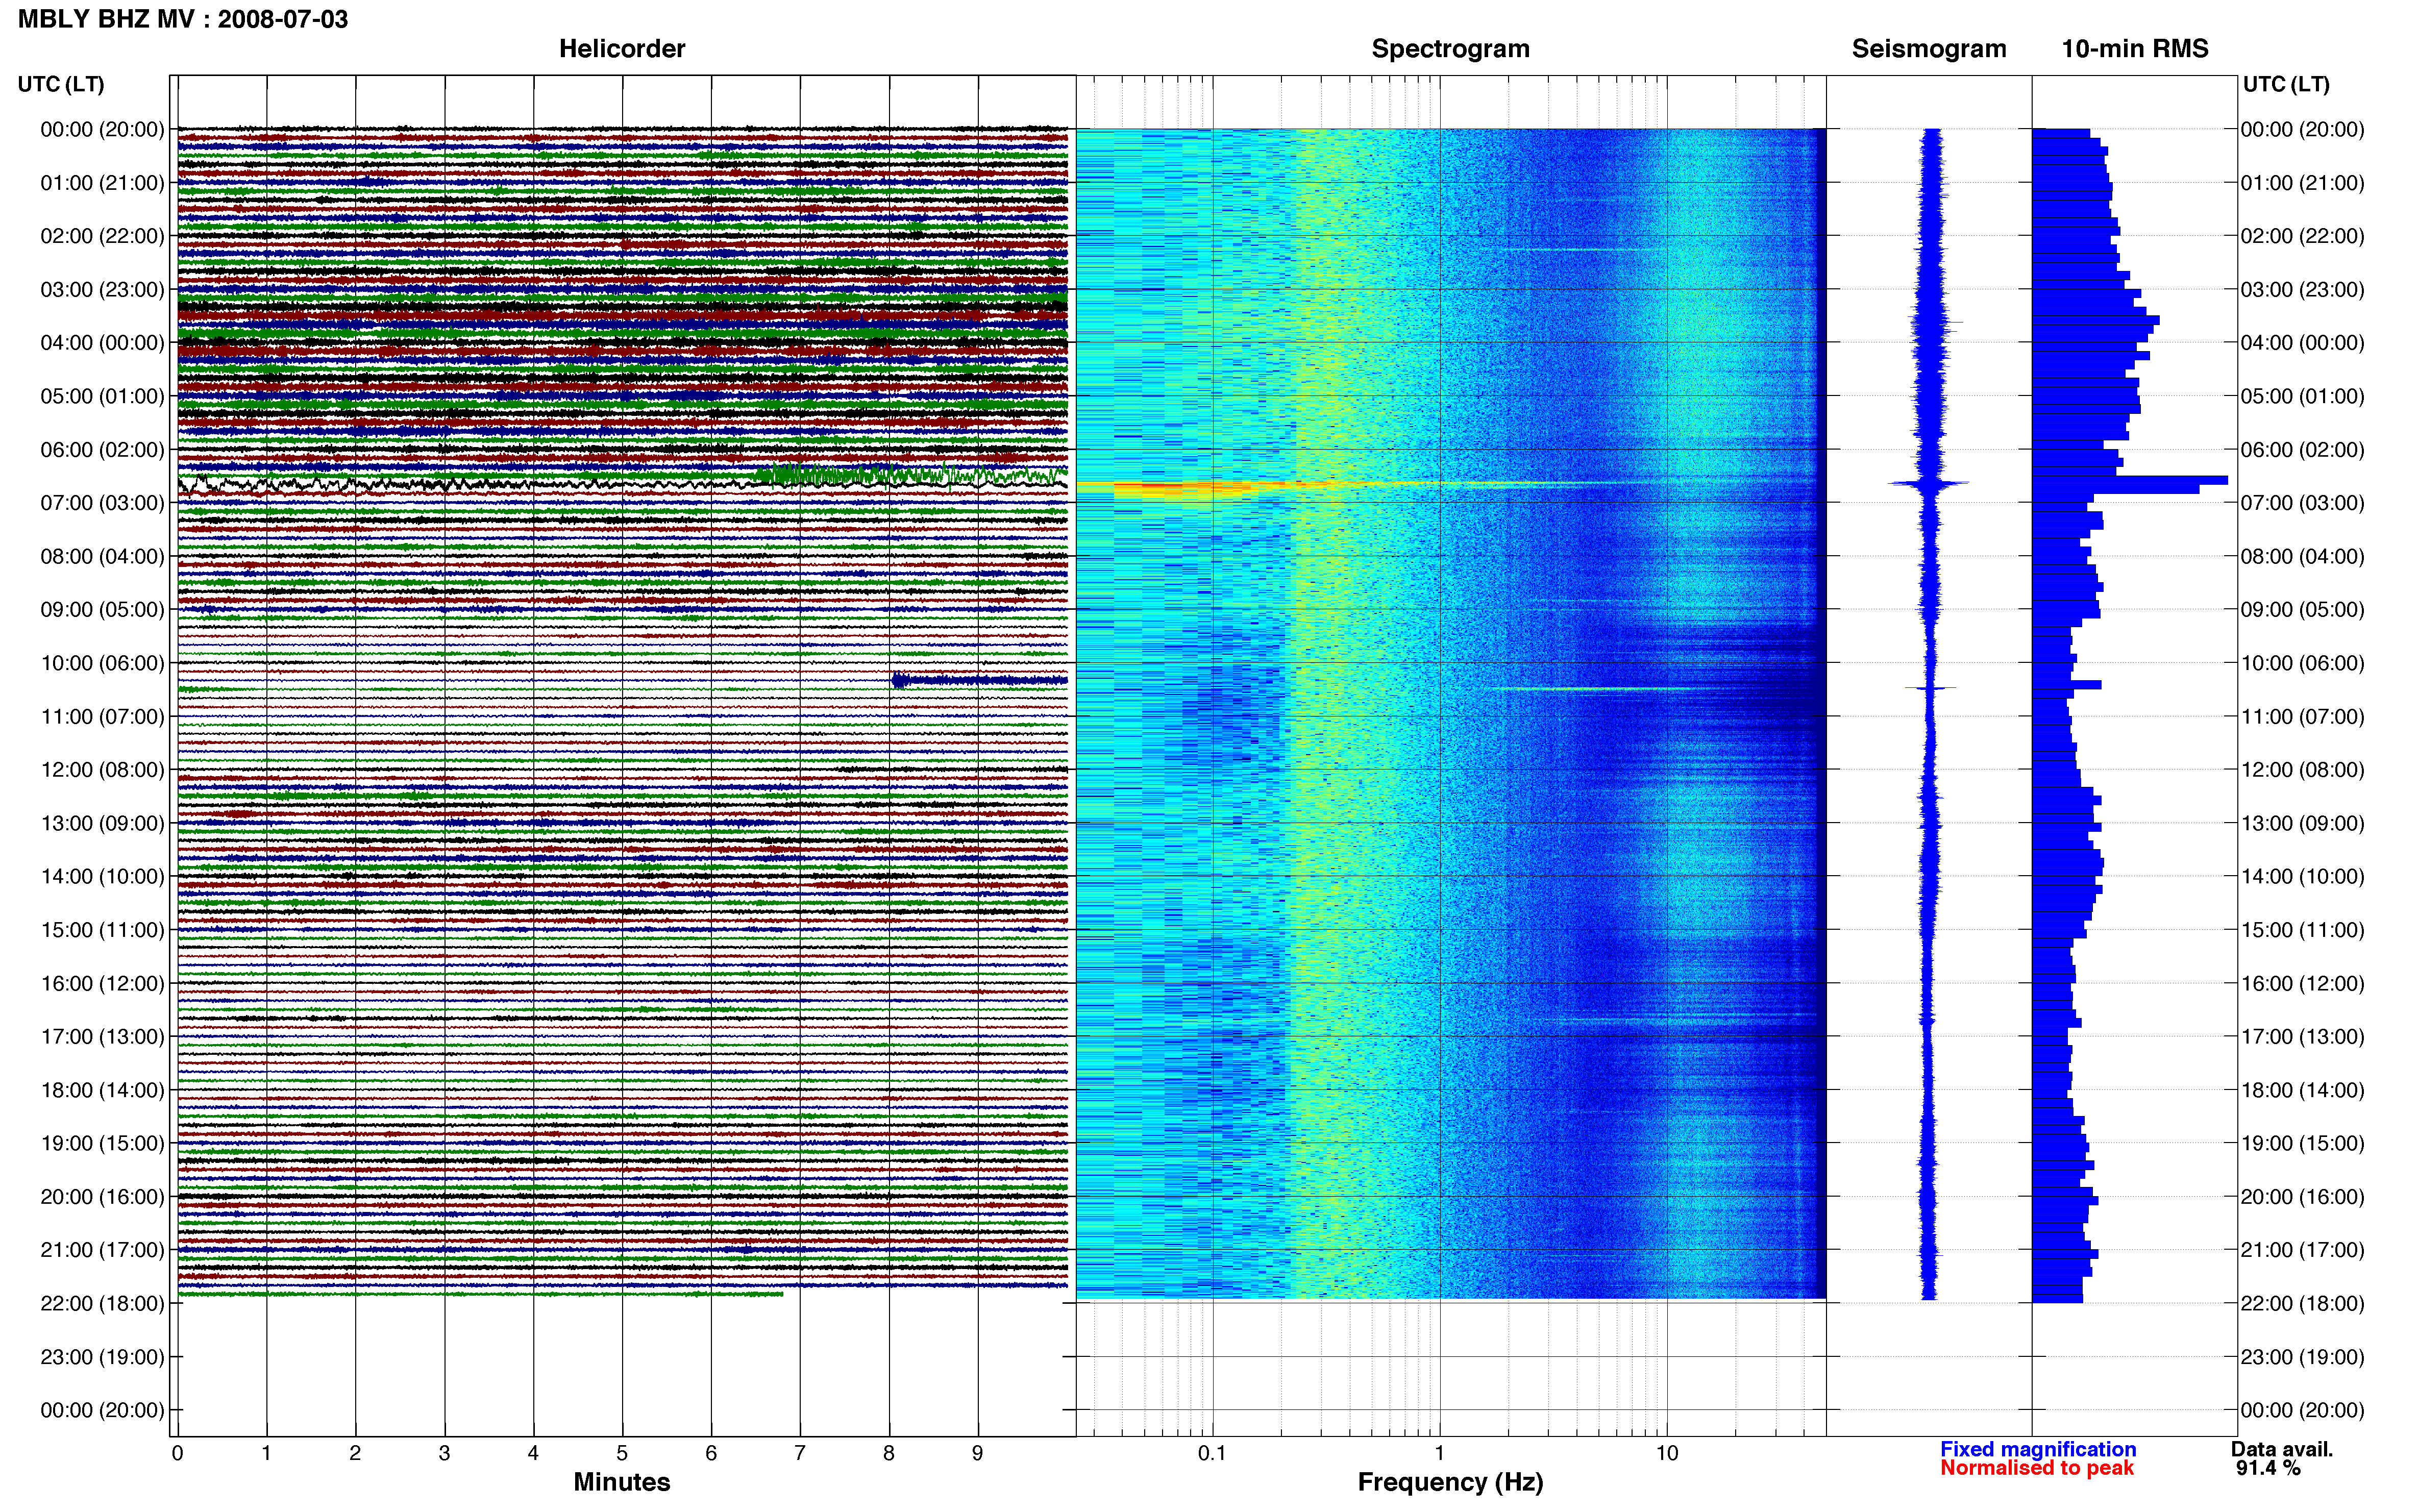Select '18:00 (14:00)' on the right axis

tap(2302, 1091)
